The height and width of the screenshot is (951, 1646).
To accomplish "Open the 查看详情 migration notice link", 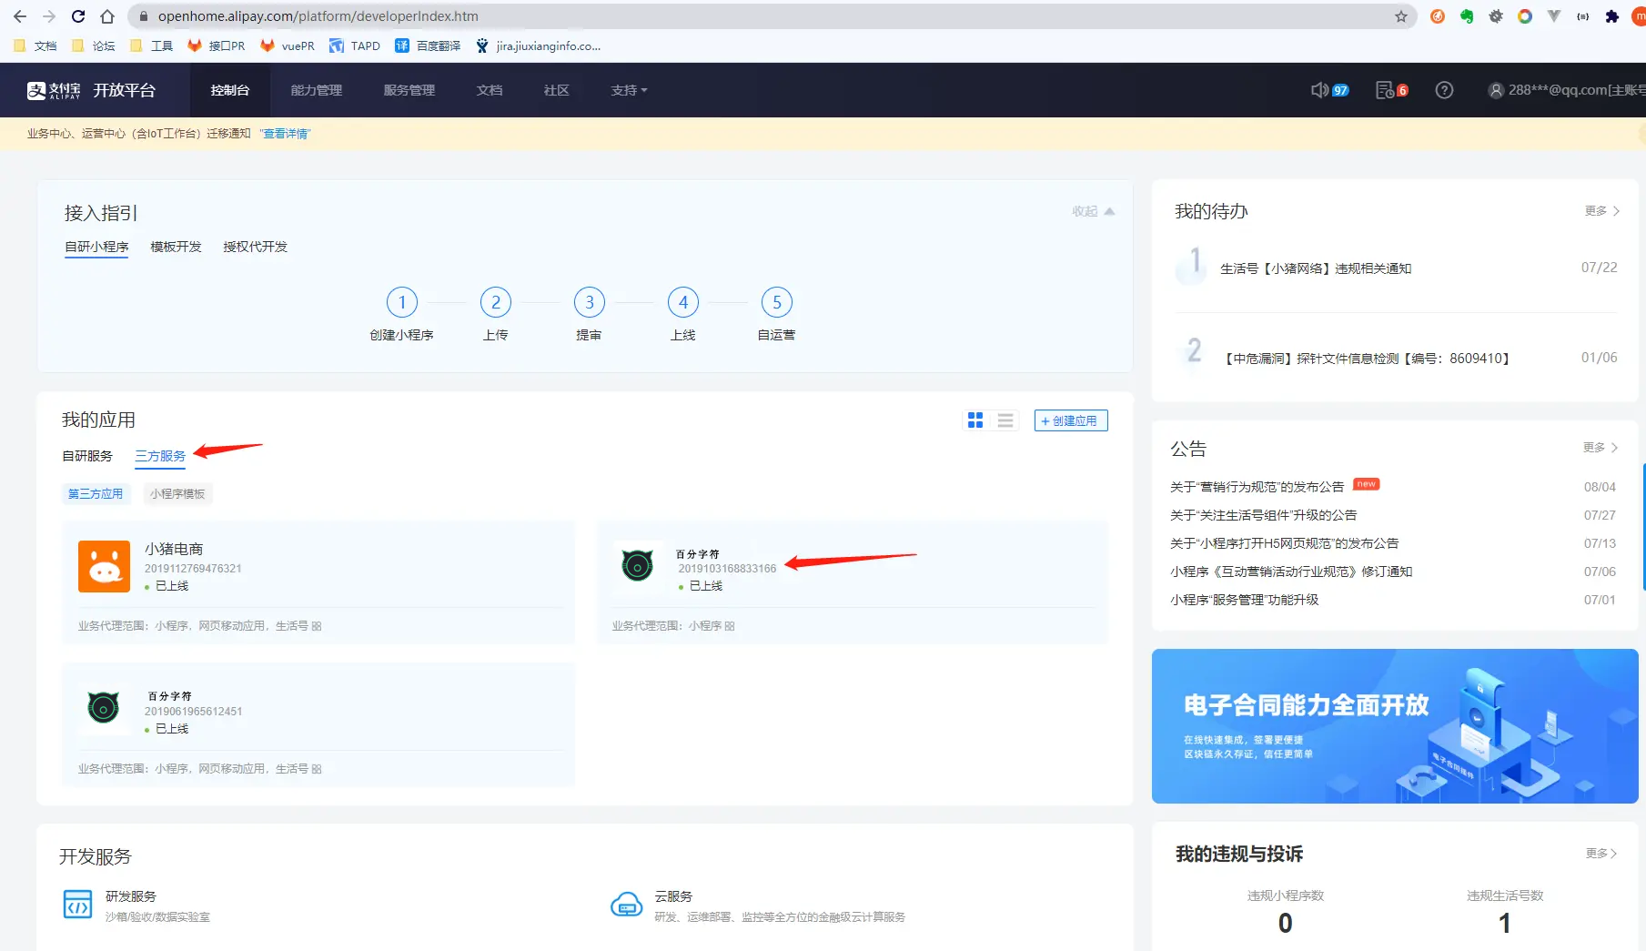I will (x=285, y=134).
